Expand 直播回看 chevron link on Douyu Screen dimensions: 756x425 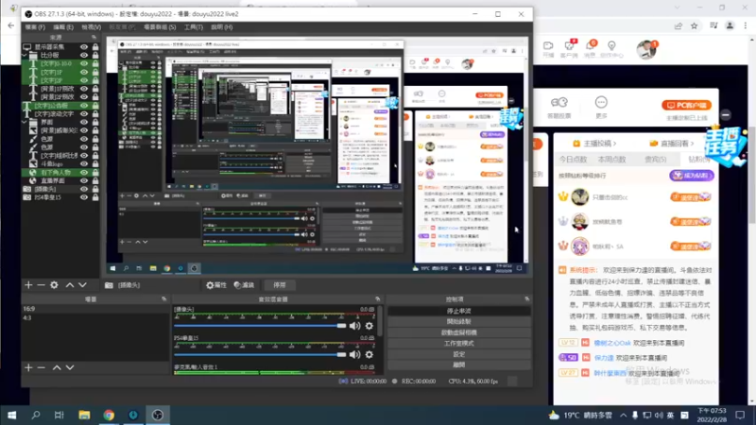point(692,144)
